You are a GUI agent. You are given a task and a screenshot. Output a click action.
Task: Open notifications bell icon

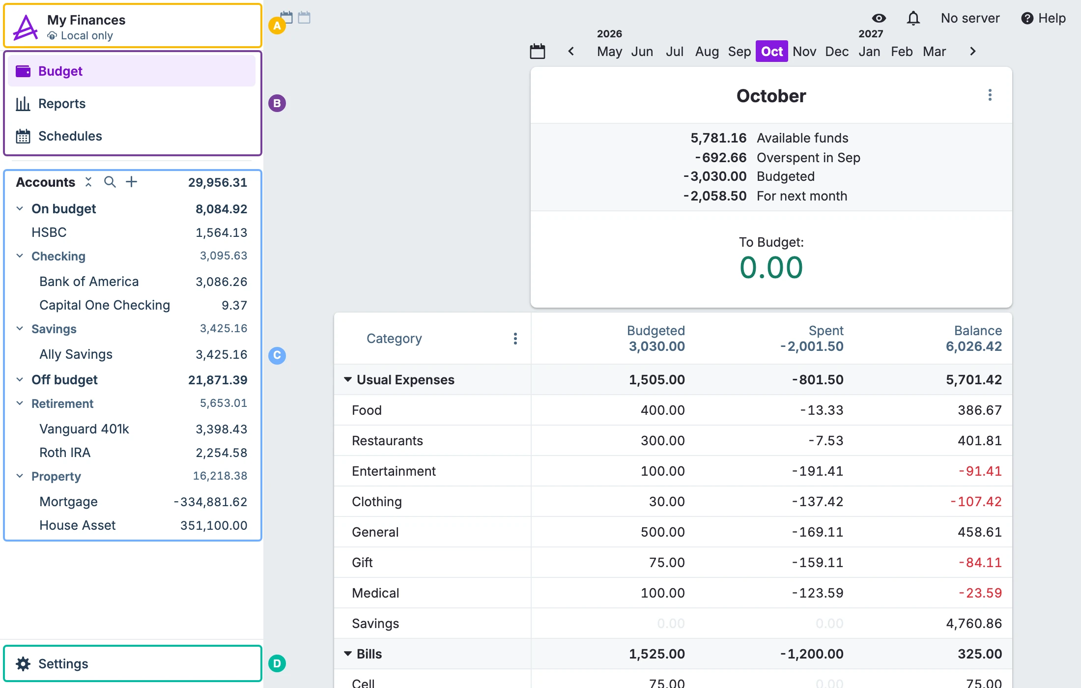[913, 18]
